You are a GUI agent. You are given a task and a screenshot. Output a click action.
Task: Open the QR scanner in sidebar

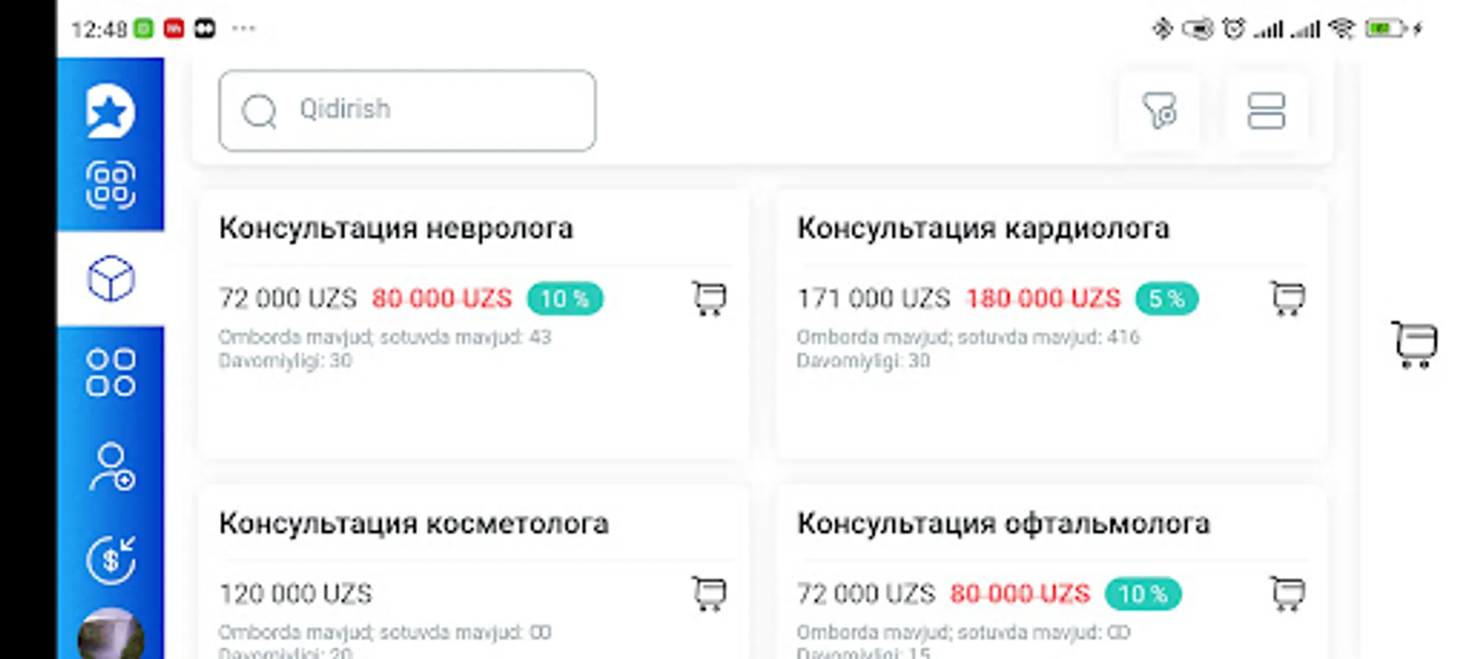(x=111, y=185)
